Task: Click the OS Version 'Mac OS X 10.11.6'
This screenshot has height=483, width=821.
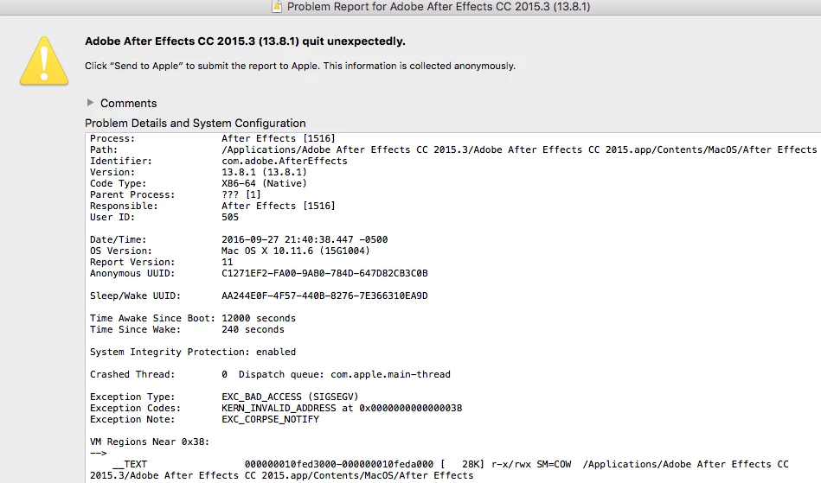Action: (x=267, y=251)
